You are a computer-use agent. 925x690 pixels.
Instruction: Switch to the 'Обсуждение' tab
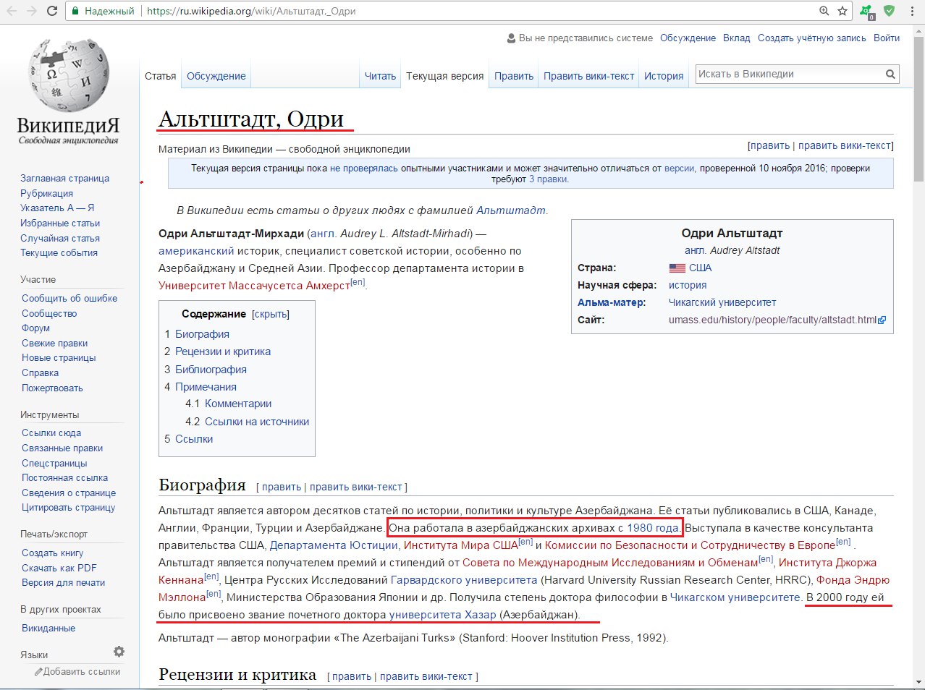[216, 76]
